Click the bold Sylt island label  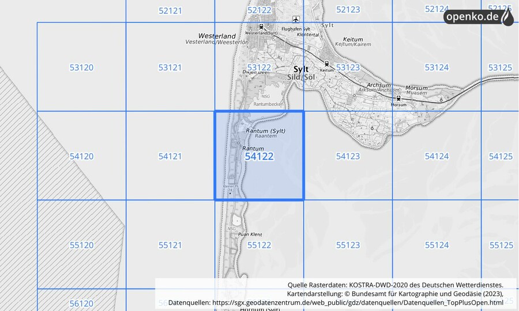(301, 69)
